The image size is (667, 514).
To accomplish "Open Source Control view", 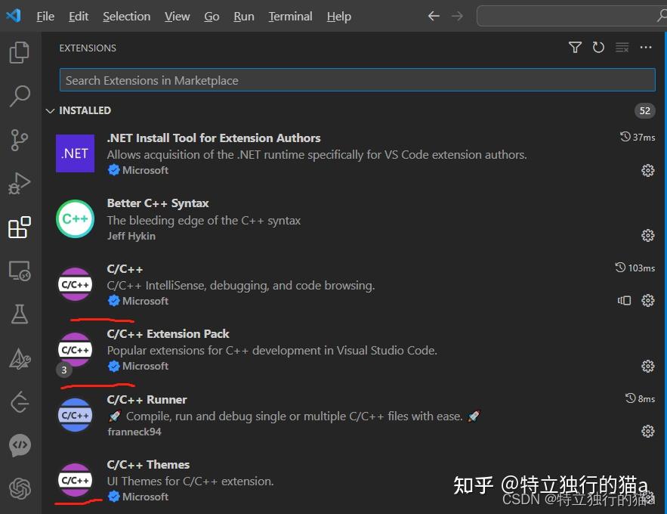I will tap(20, 140).
